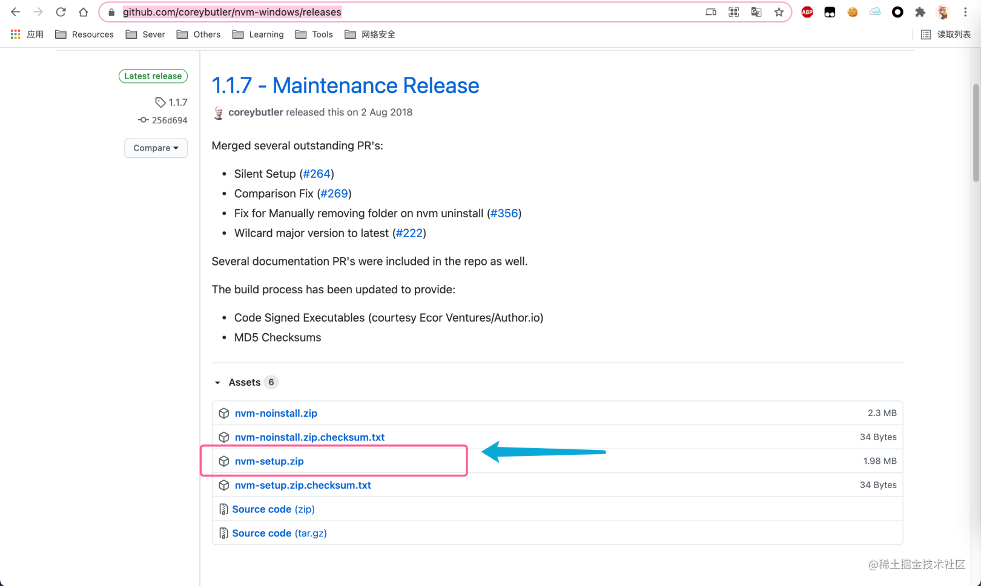The width and height of the screenshot is (981, 586).
Task: Open pull request #222
Action: pyautogui.click(x=409, y=233)
